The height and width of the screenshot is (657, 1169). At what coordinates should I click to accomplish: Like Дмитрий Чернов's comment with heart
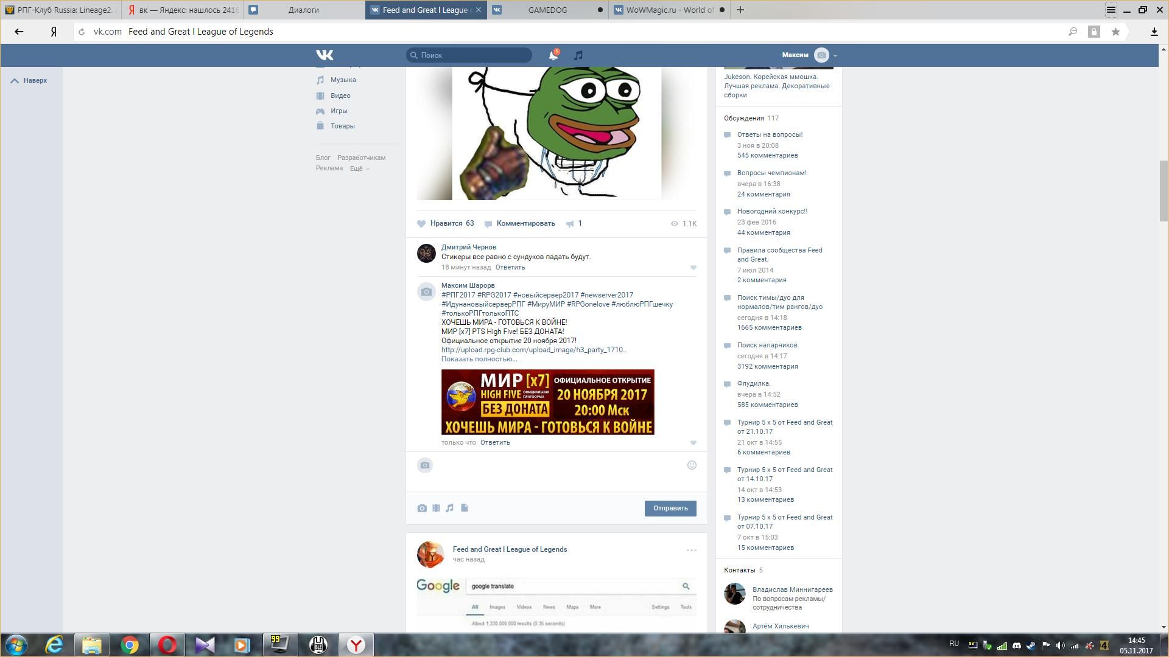(x=693, y=268)
